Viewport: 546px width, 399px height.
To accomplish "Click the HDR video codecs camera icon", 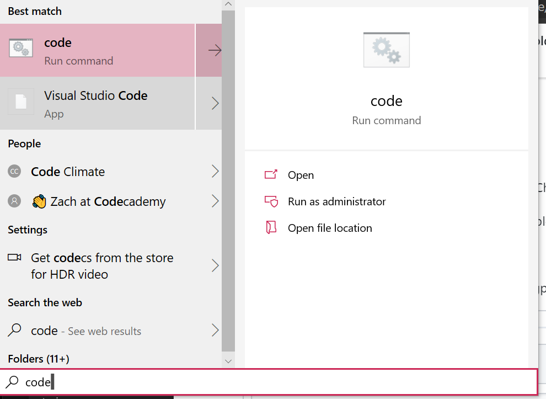I will click(15, 257).
